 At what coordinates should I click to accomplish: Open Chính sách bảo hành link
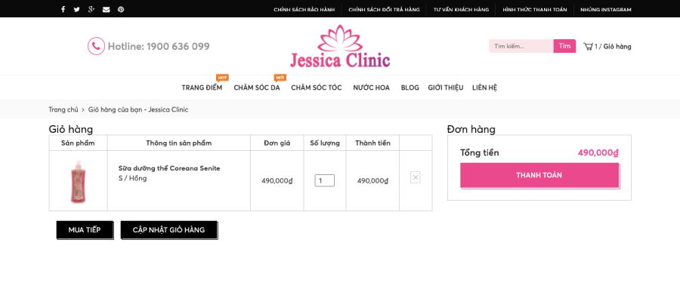coord(304,10)
